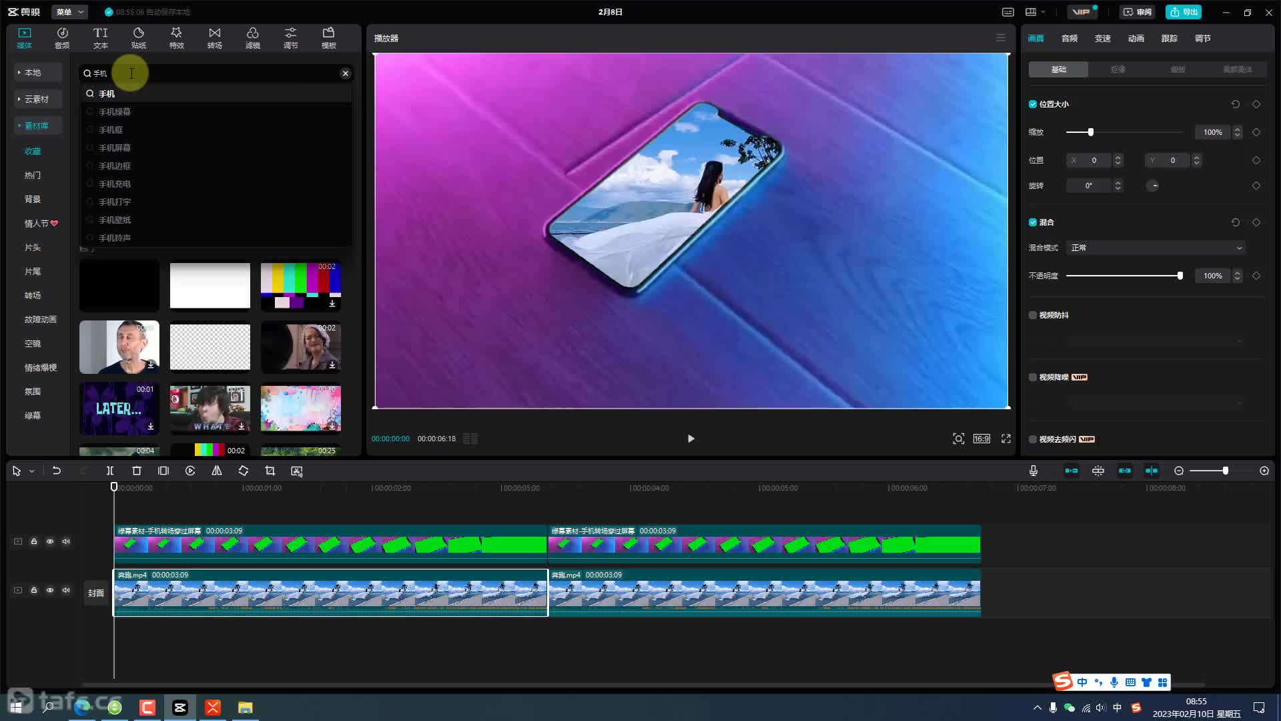
Task: Open the 转场 transitions tab in top toolbar
Action: [214, 38]
